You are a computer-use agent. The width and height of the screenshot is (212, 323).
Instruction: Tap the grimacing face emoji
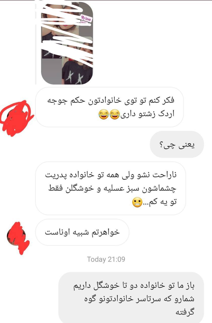(x=137, y=203)
